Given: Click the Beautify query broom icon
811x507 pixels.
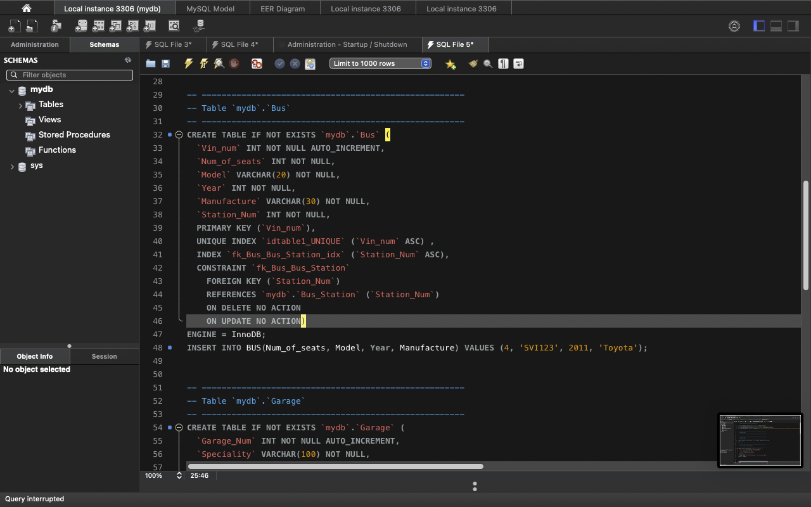Looking at the screenshot, I should (473, 63).
